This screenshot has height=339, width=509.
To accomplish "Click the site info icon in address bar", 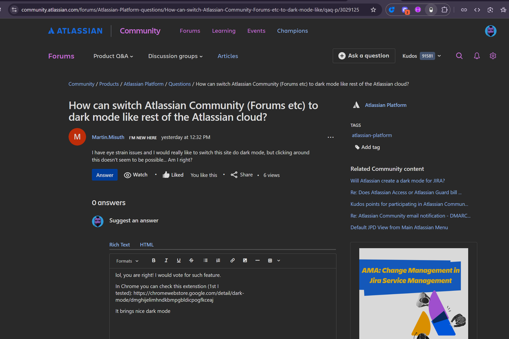I will click(x=14, y=10).
